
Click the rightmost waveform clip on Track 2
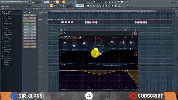141,22
